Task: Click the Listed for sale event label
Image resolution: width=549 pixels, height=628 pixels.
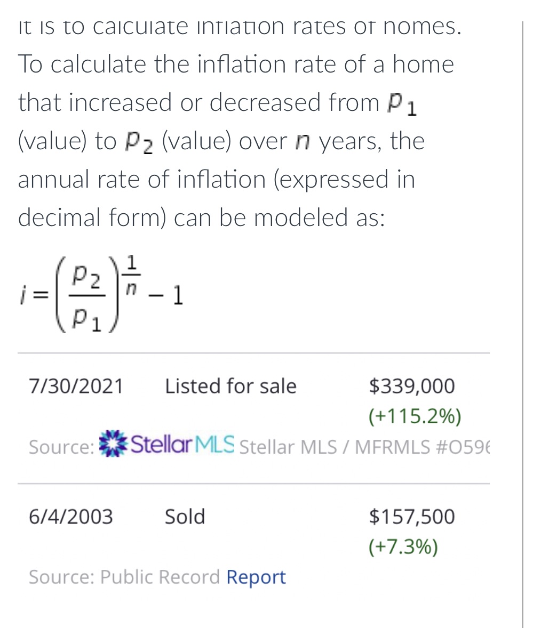Action: pyautogui.click(x=231, y=386)
